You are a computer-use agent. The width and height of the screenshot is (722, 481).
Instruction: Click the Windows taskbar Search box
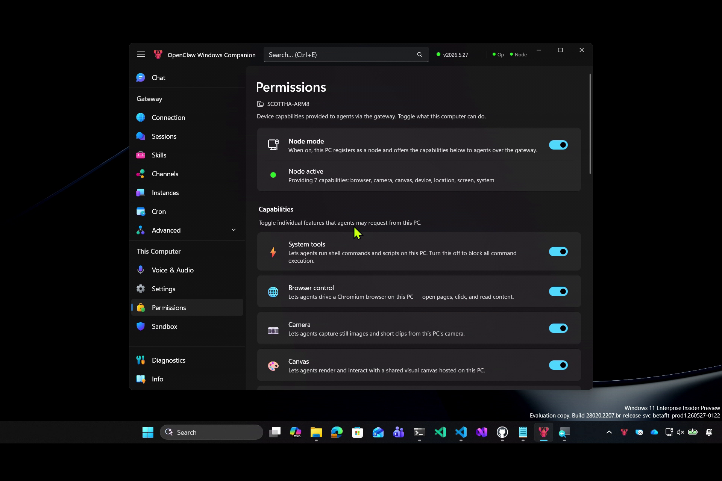pos(211,432)
